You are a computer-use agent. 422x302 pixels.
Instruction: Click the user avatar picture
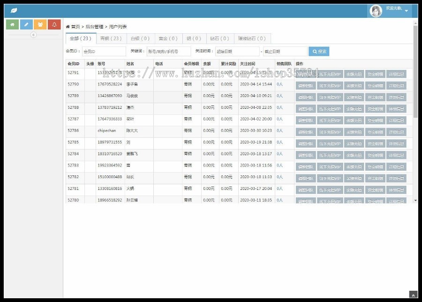376,11
